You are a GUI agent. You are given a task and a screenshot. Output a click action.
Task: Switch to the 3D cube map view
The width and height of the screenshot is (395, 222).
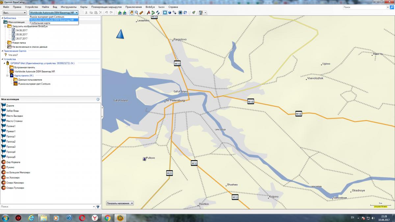(170, 12)
